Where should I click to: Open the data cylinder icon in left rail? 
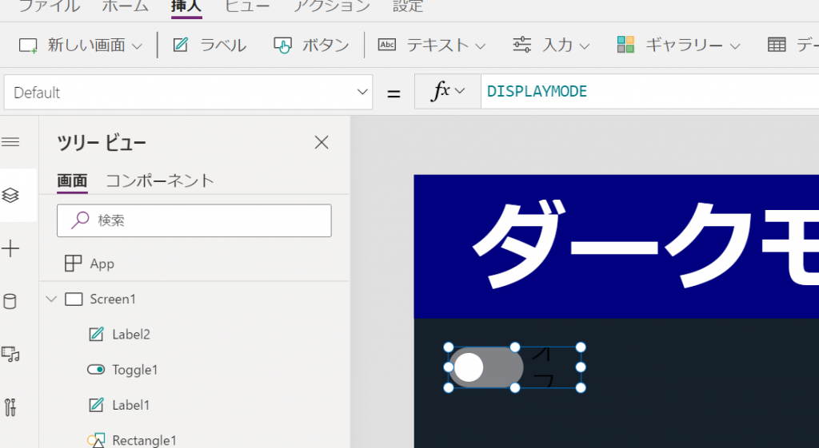(10, 301)
